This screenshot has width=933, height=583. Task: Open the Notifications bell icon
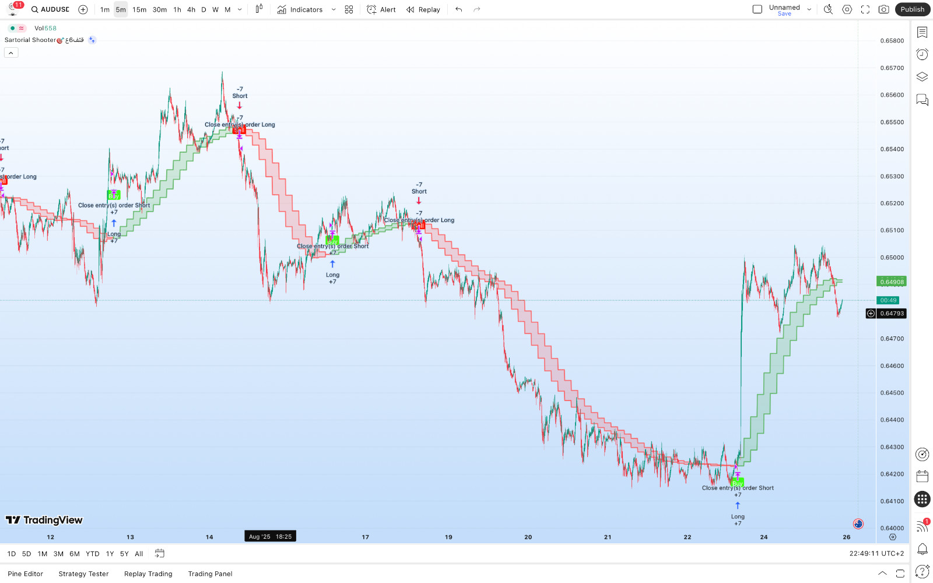click(x=922, y=549)
